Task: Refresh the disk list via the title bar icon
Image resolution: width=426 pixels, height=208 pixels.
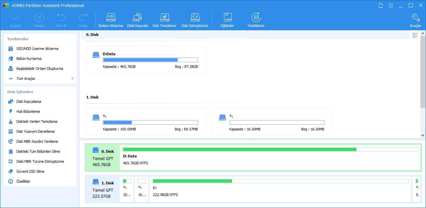Action: point(380,5)
